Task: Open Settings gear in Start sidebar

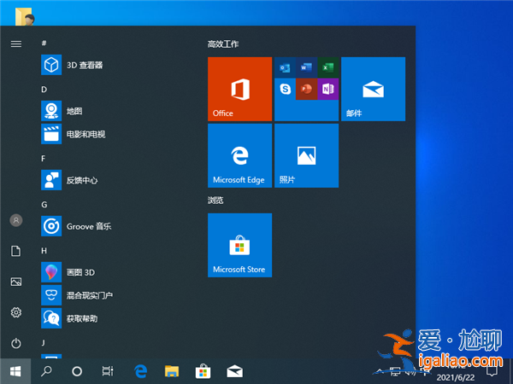Action: point(16,312)
